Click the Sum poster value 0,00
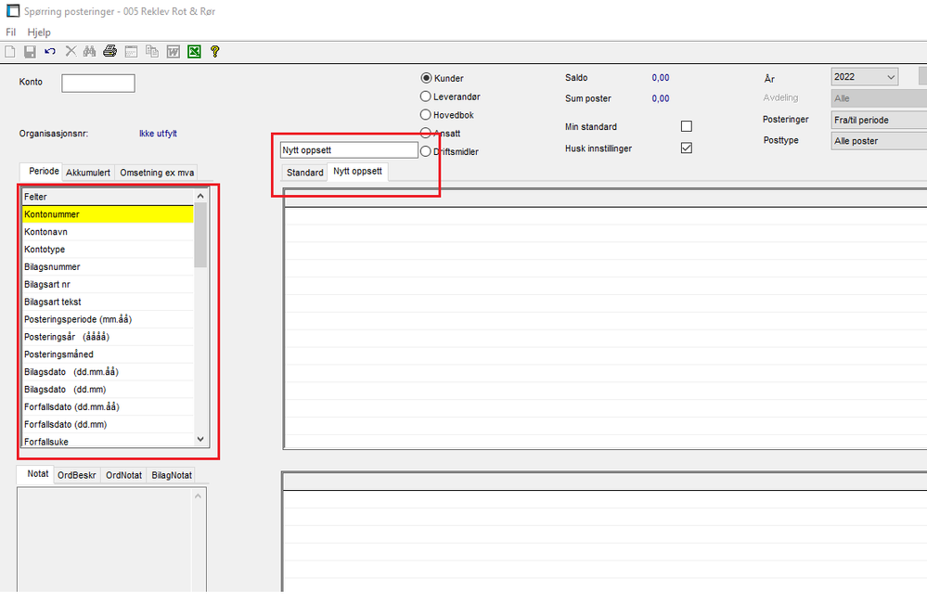 [661, 98]
